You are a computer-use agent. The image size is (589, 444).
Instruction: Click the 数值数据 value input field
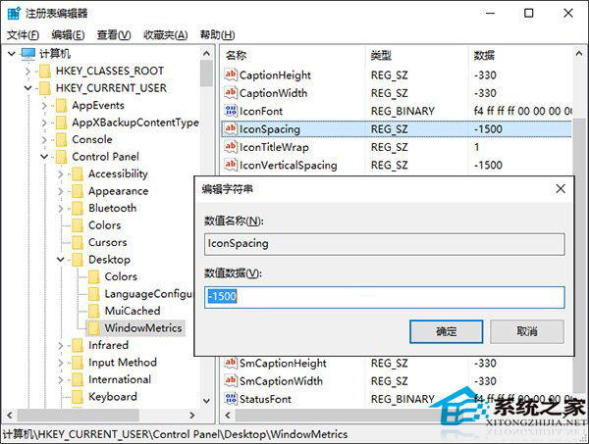tap(384, 297)
